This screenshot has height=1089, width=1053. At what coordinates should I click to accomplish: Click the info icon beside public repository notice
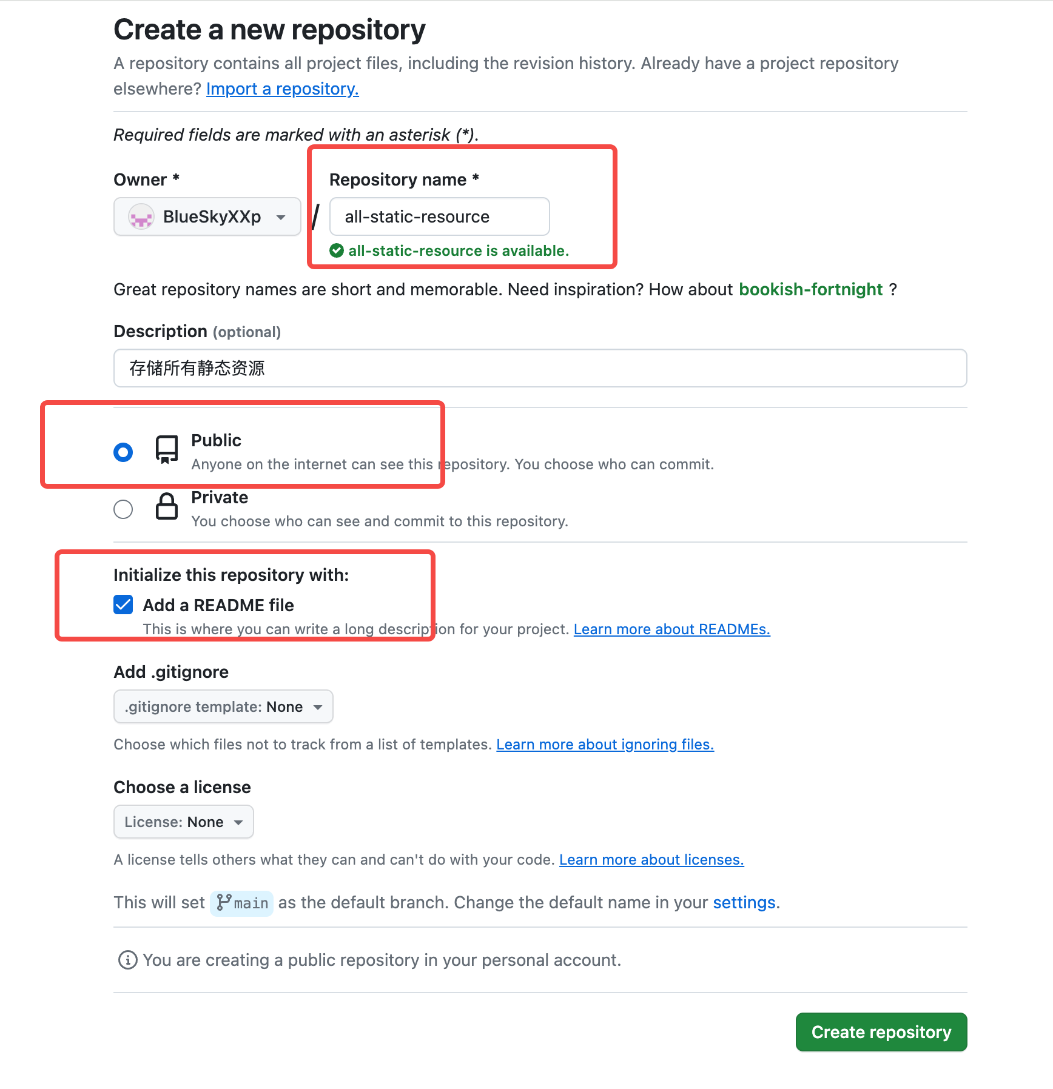click(127, 960)
